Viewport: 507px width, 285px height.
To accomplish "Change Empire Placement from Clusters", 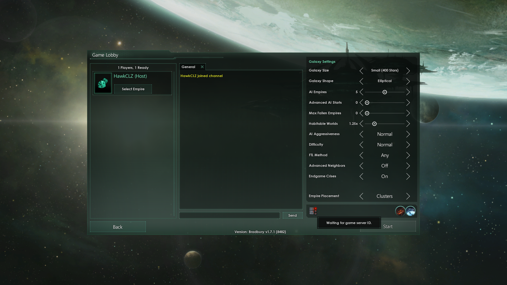I will pos(408,196).
